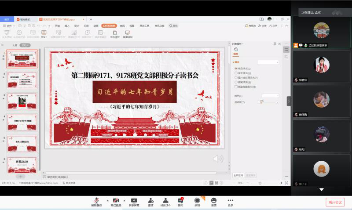Adjust the transparency slider
This screenshot has height=210, width=352.
tap(261, 102)
